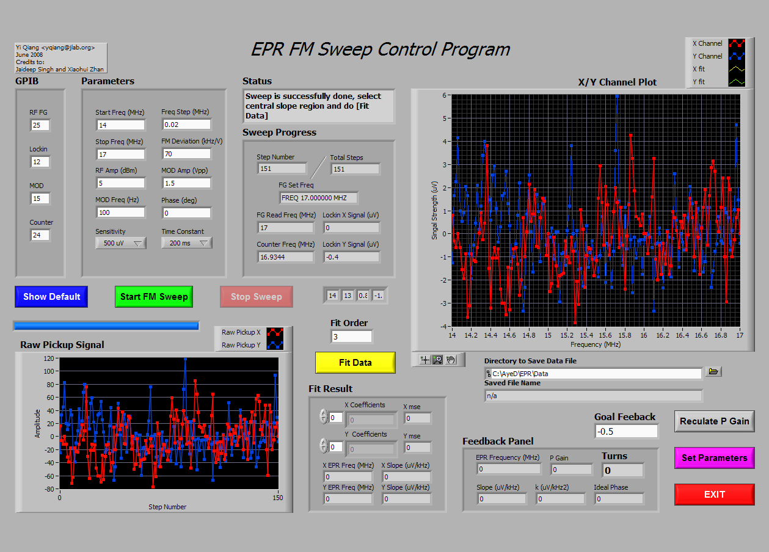Image resolution: width=769 pixels, height=552 pixels.
Task: Click the RF FG GPIB address field
Action: tap(40, 125)
